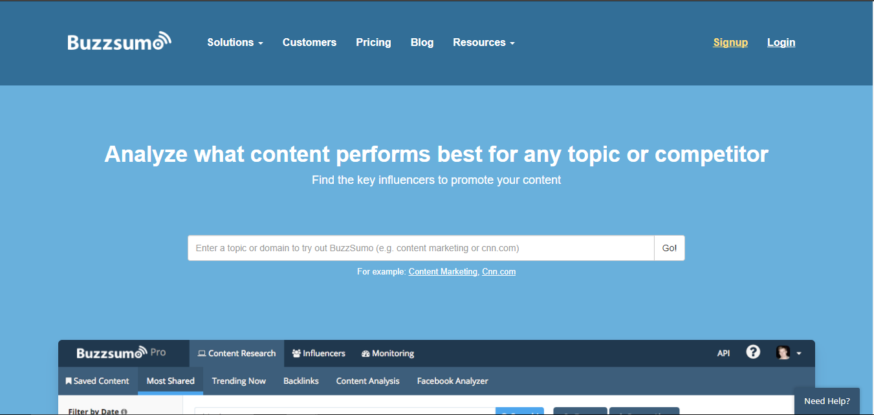
Task: Switch to the Trending Now tab
Action: [x=239, y=381]
